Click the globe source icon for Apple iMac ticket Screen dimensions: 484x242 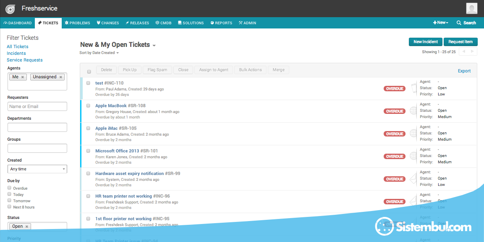click(x=413, y=133)
